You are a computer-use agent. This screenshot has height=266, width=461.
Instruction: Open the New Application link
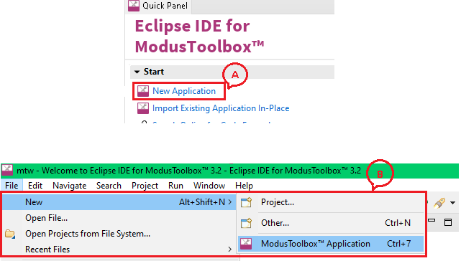pos(184,91)
